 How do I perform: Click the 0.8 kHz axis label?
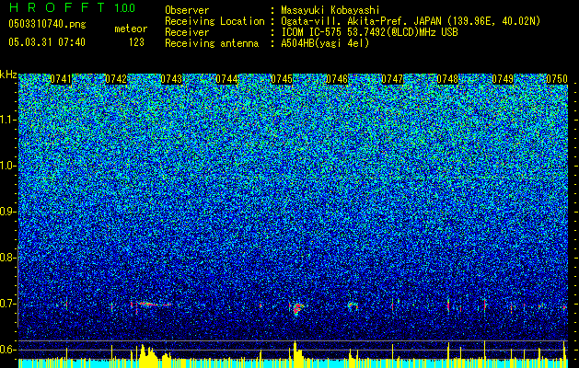point(8,258)
